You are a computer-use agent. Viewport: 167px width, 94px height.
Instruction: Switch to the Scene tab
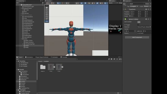[48, 1]
